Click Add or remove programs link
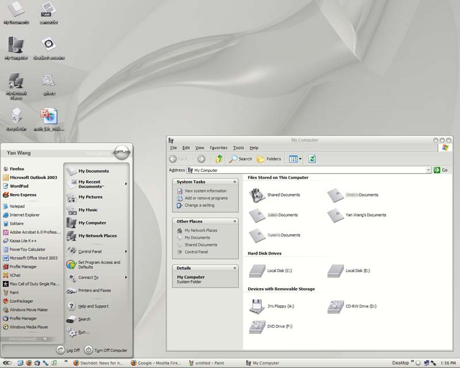The image size is (460, 368). tap(206, 198)
